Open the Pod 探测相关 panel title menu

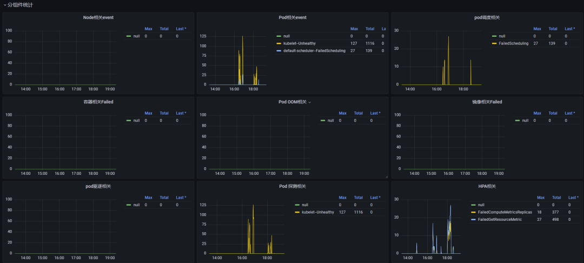[293, 187]
